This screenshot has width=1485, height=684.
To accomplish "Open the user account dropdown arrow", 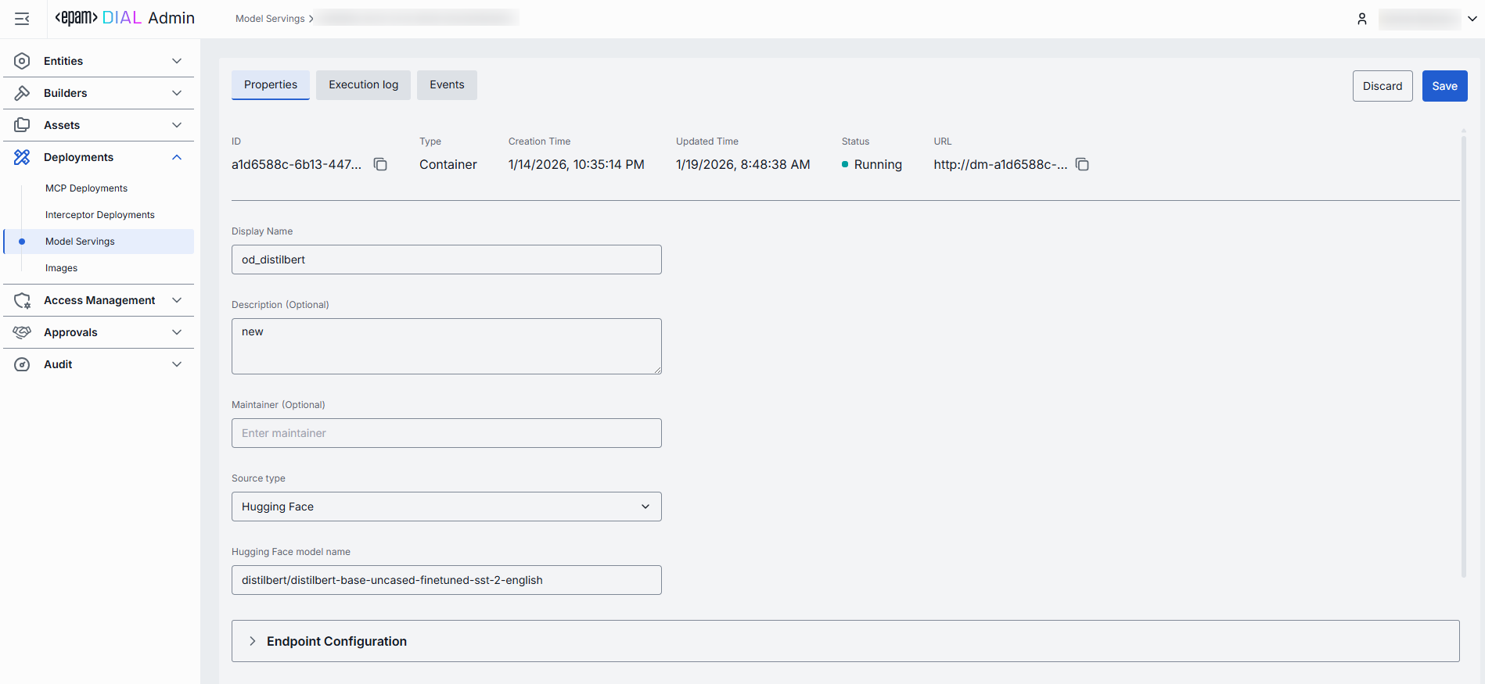I will (x=1472, y=19).
